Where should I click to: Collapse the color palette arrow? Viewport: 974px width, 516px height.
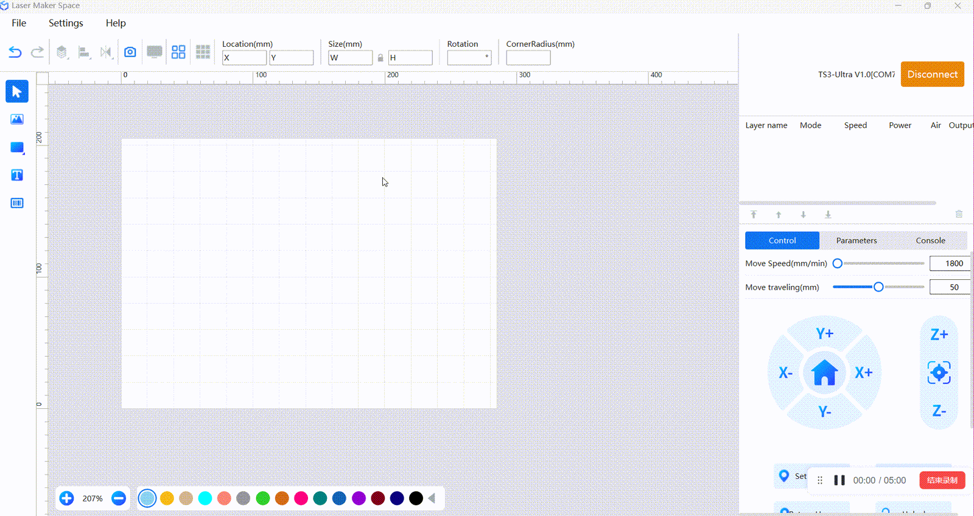click(432, 498)
